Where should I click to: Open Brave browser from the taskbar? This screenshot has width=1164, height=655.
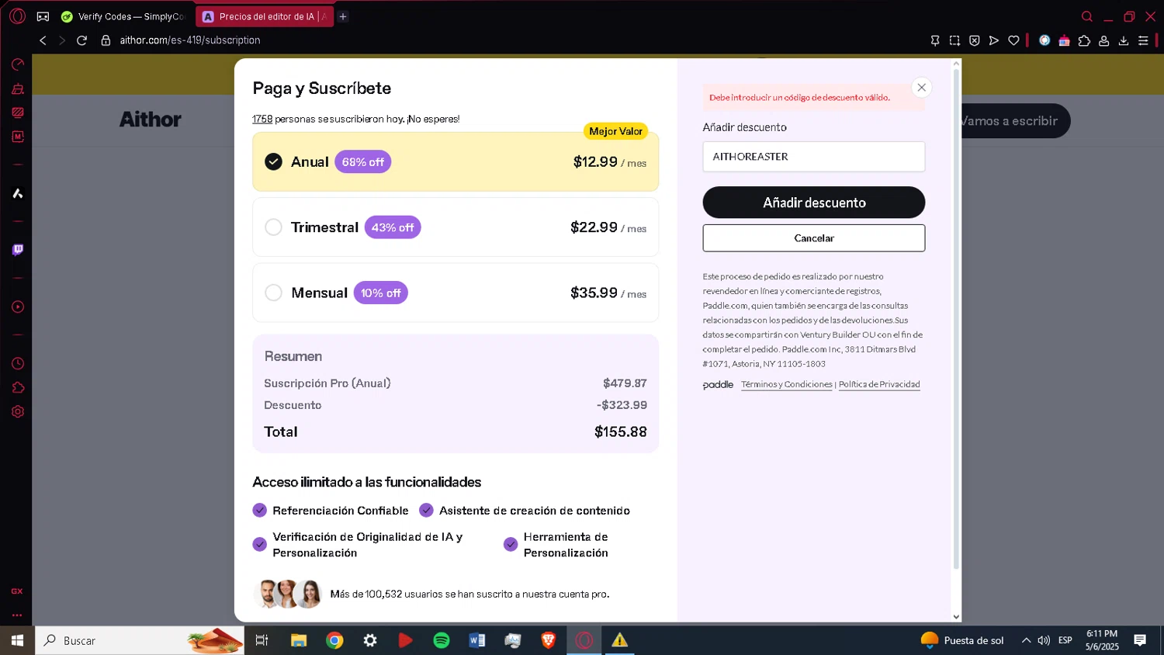coord(549,640)
